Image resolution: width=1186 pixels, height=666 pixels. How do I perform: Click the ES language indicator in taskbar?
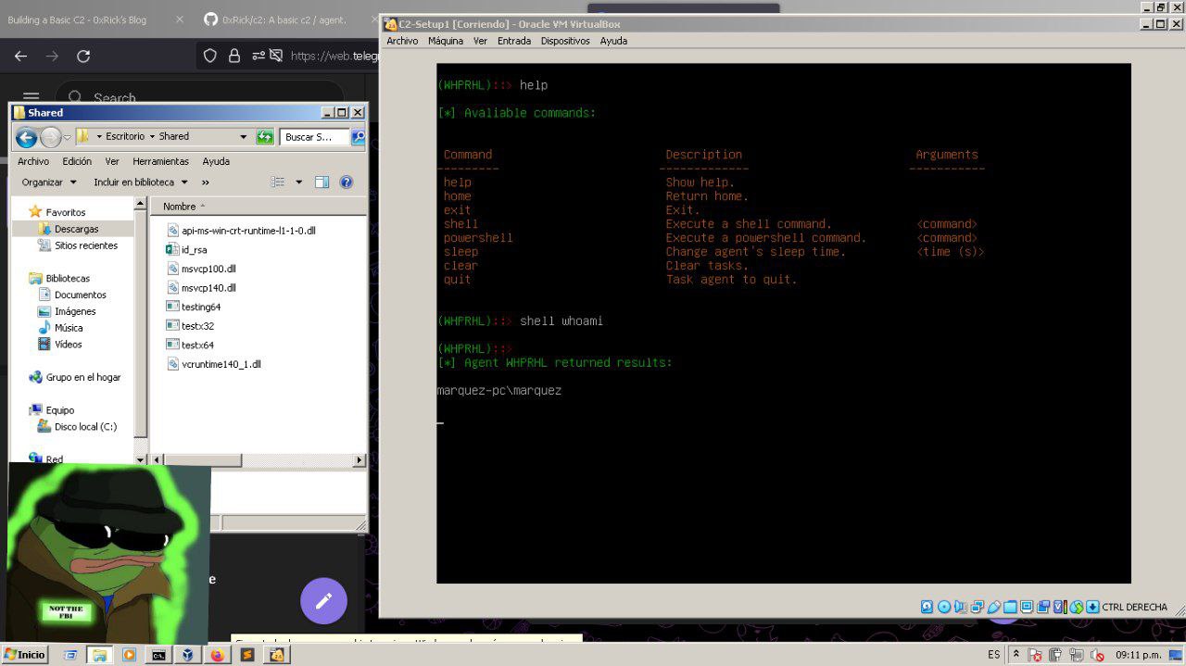coord(994,655)
